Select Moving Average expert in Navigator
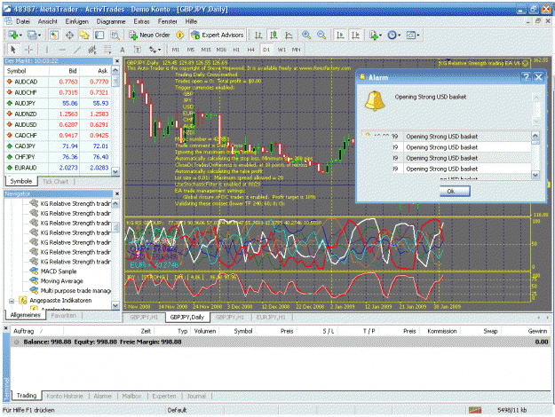The width and height of the screenshot is (555, 417). pyautogui.click(x=61, y=281)
